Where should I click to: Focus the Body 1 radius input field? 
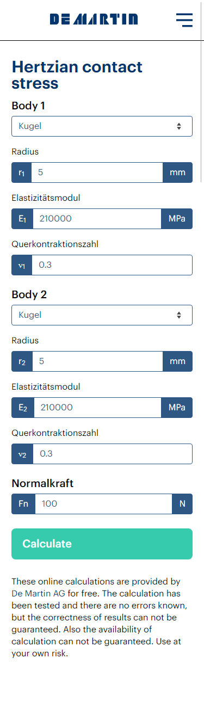(x=97, y=173)
